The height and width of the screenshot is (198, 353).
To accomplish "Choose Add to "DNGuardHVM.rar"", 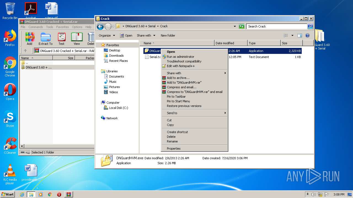I will (194, 82).
